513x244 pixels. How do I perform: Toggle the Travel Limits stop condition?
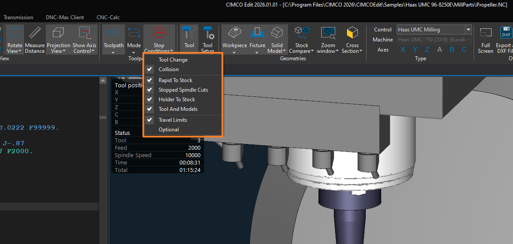[173, 120]
